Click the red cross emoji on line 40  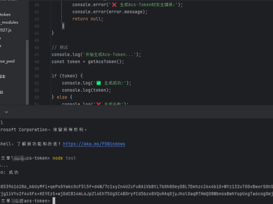(114, 5)
